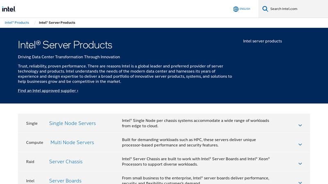Screen dimensions: 328x184
Task: Open the Server Boards link
Action: [x=65, y=181]
